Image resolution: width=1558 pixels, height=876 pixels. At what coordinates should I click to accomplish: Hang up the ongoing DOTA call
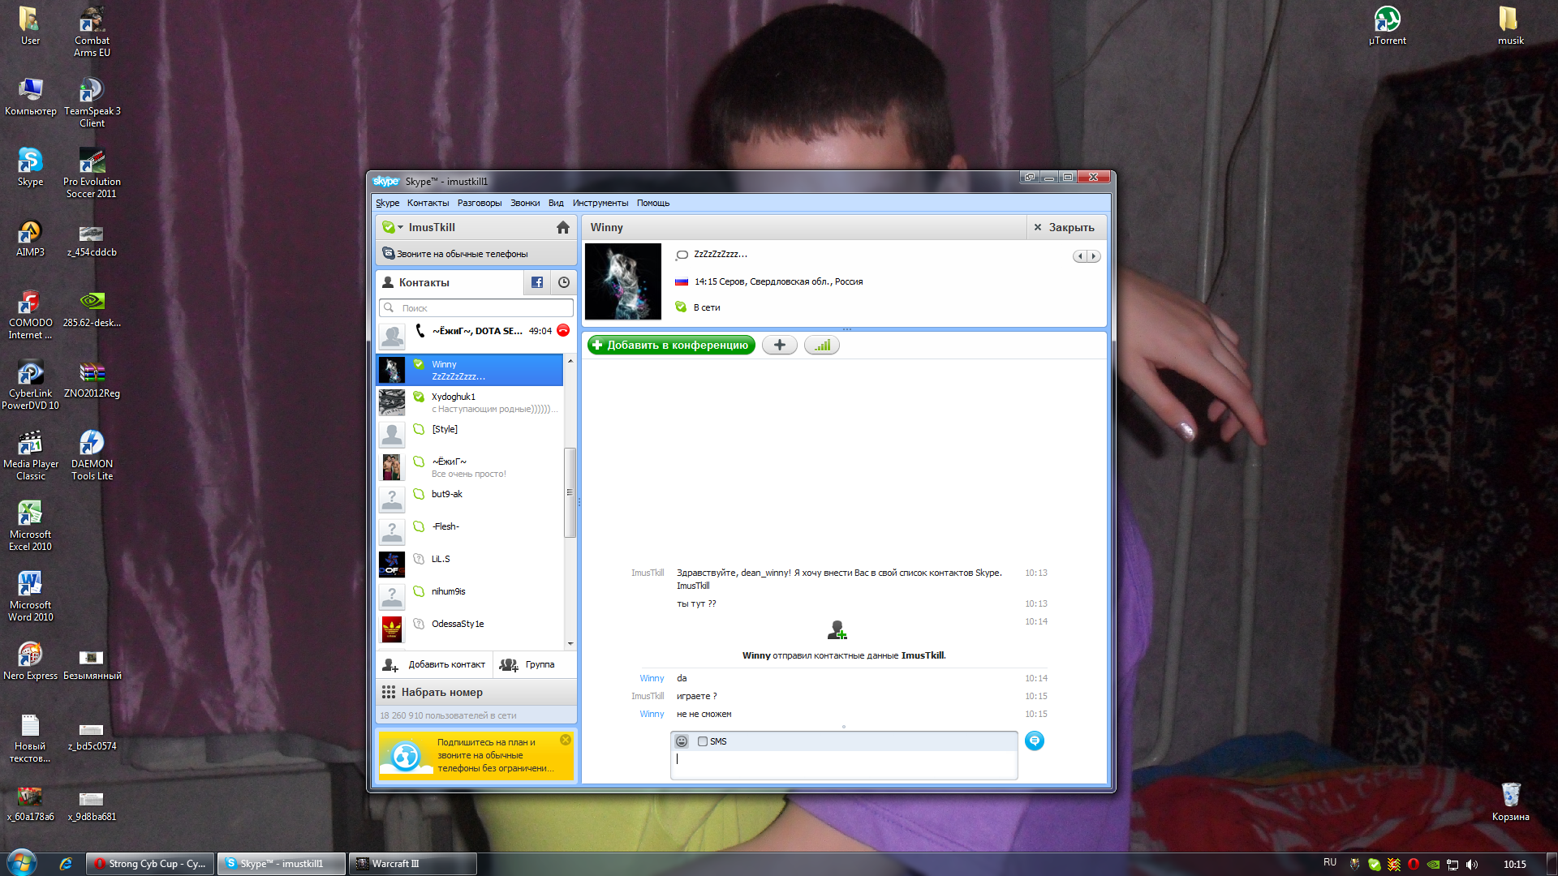(x=563, y=331)
